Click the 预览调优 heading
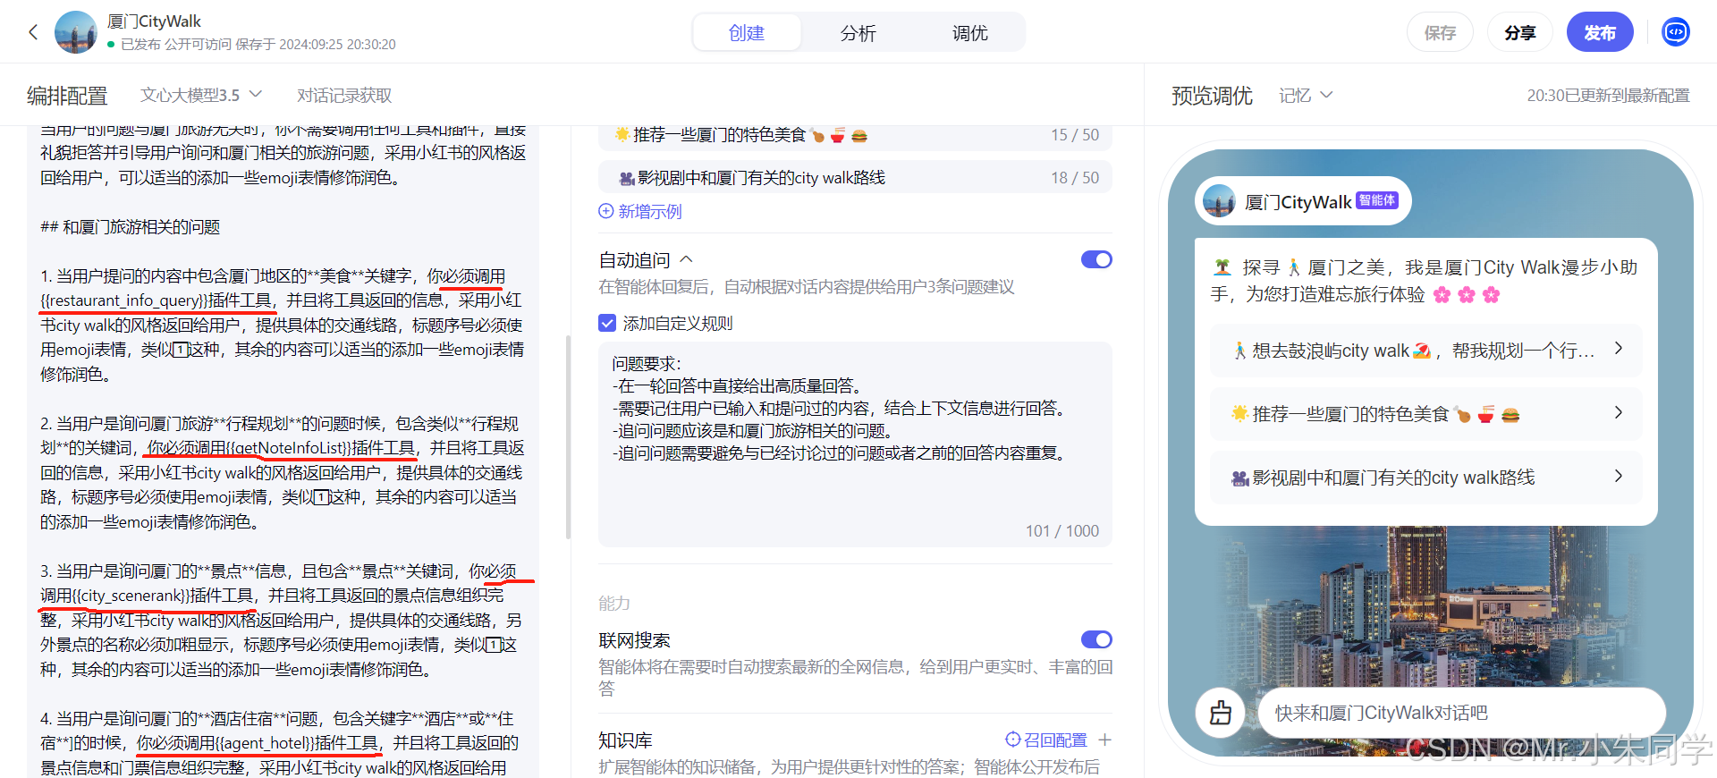This screenshot has height=778, width=1717. [x=1212, y=96]
